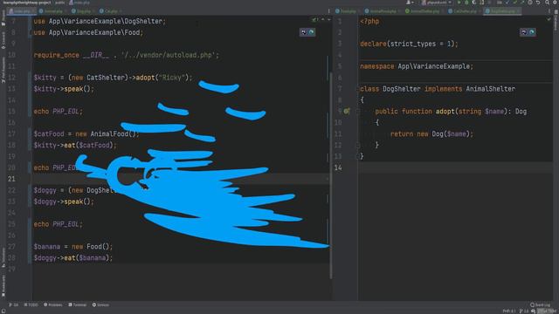
Task: Collapse the adopt function fold marker on line 9
Action: pyautogui.click(x=358, y=112)
